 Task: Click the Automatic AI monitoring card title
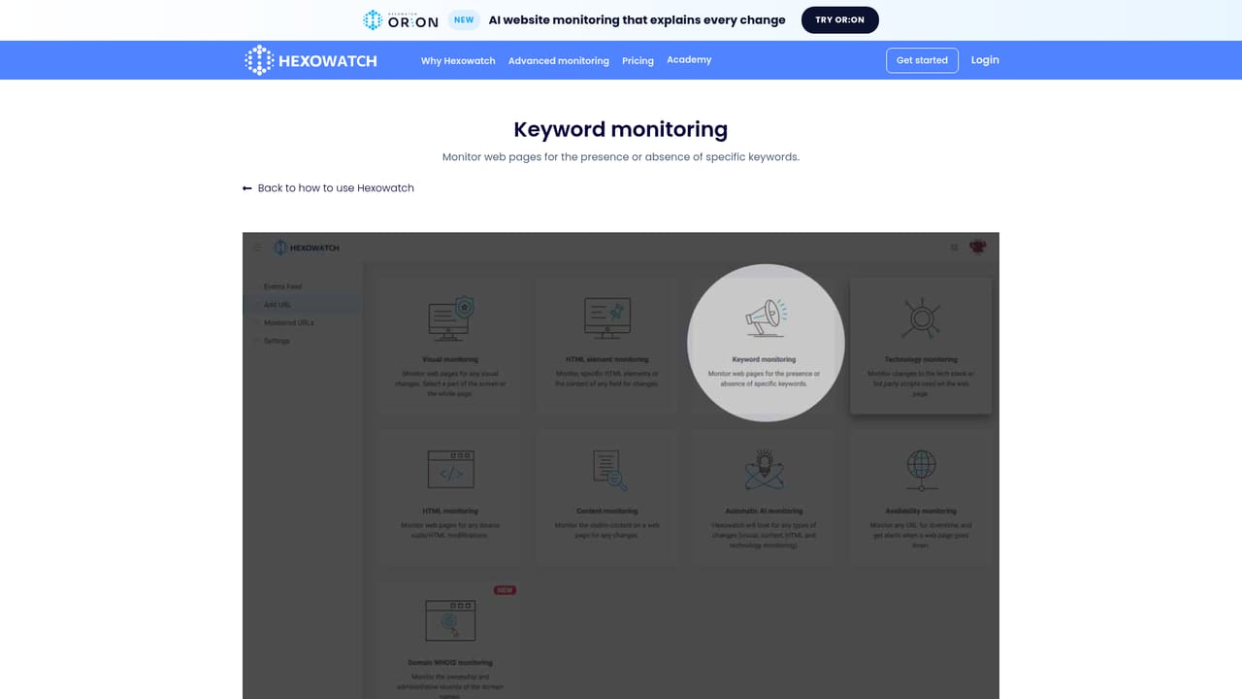coord(764,512)
